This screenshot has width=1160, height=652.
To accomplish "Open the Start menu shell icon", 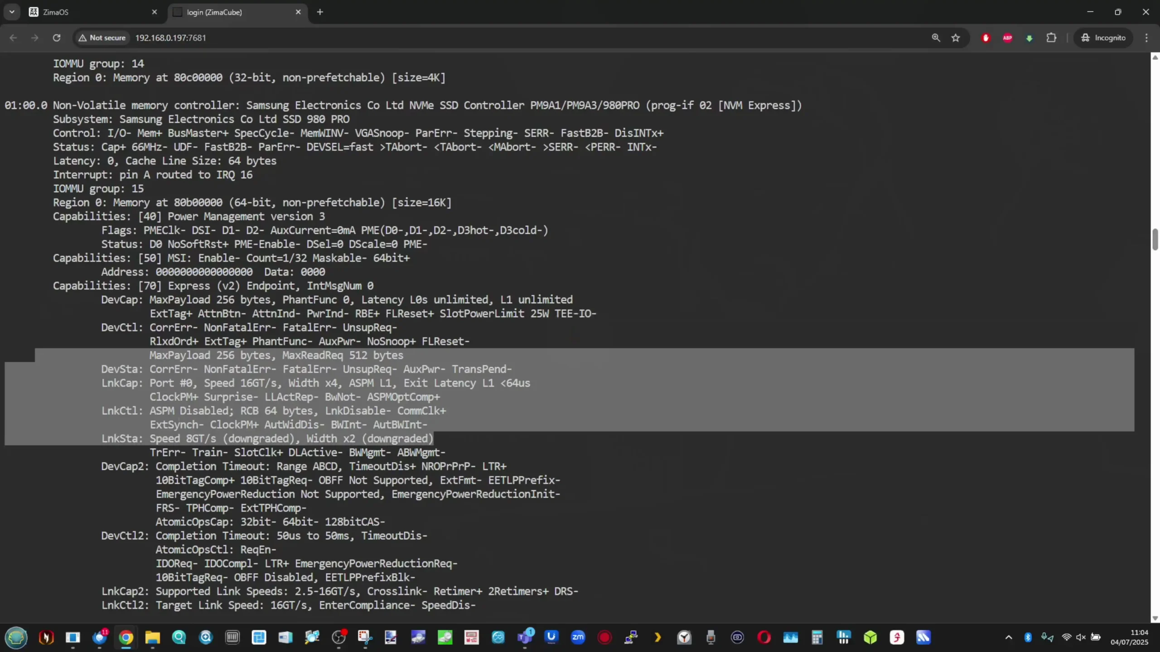I will pos(16,638).
